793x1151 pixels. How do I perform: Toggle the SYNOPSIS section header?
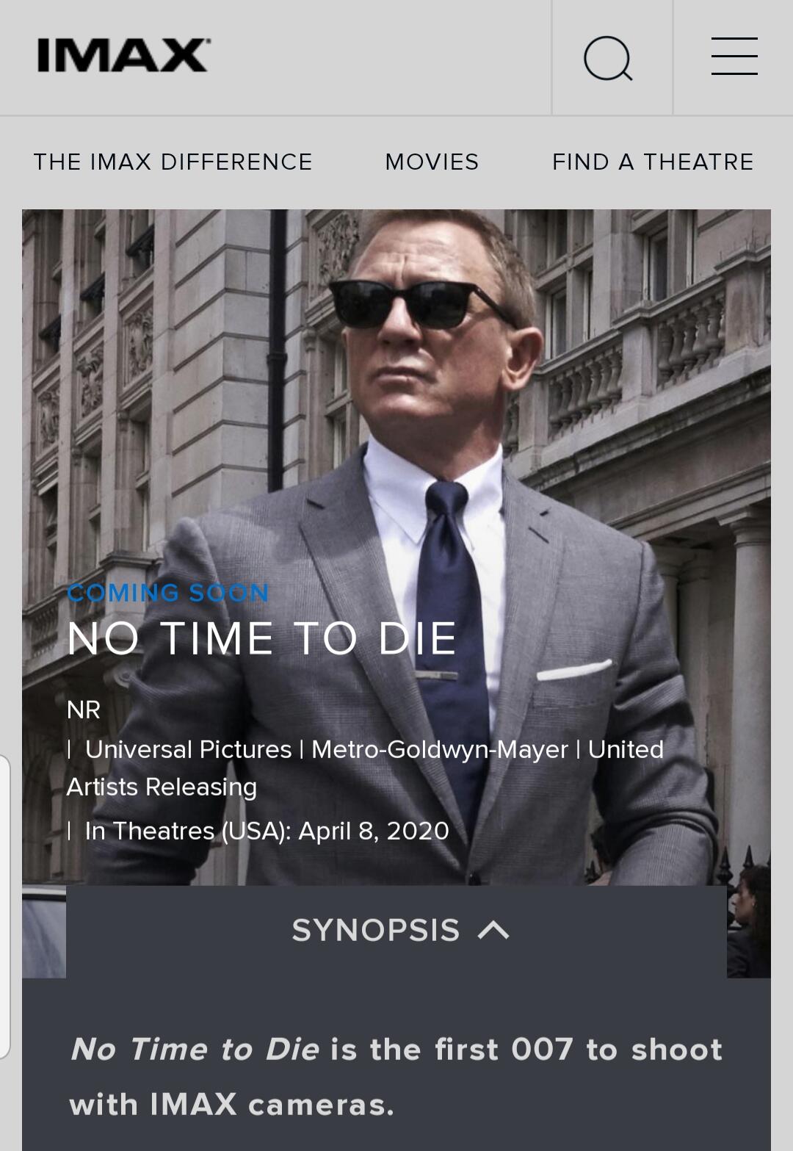[396, 931]
